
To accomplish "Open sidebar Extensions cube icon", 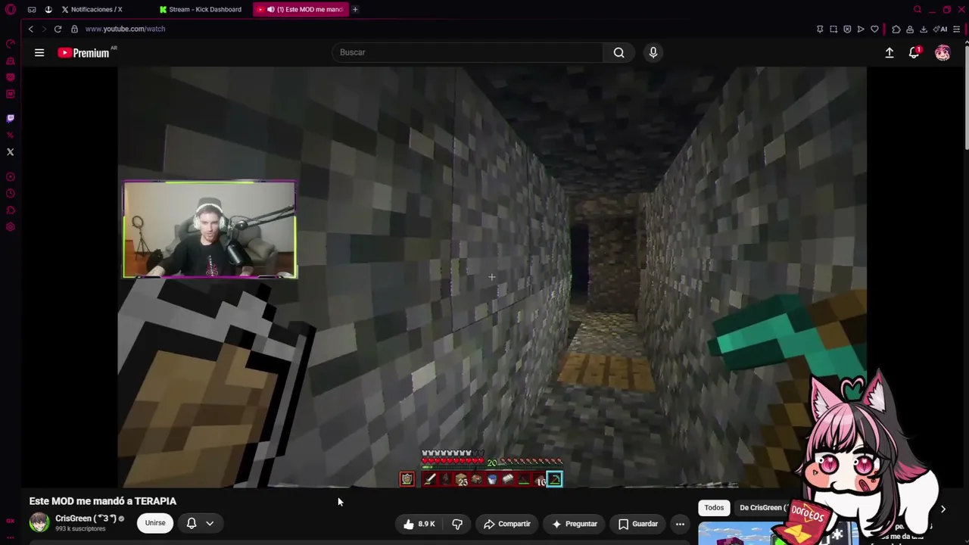I will 11,210.
